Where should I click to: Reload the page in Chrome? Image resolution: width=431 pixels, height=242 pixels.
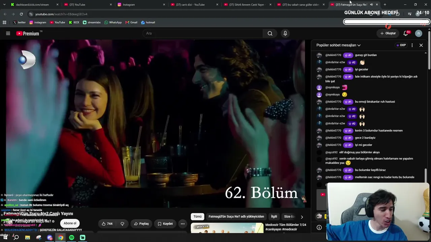pos(21,14)
